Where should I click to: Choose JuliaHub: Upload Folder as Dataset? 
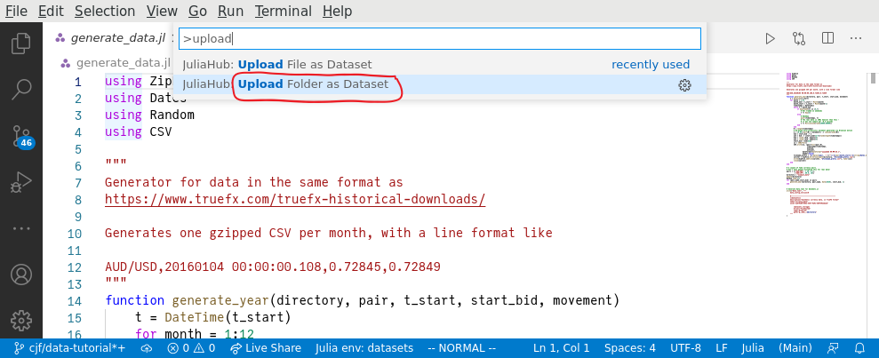pyautogui.click(x=439, y=84)
